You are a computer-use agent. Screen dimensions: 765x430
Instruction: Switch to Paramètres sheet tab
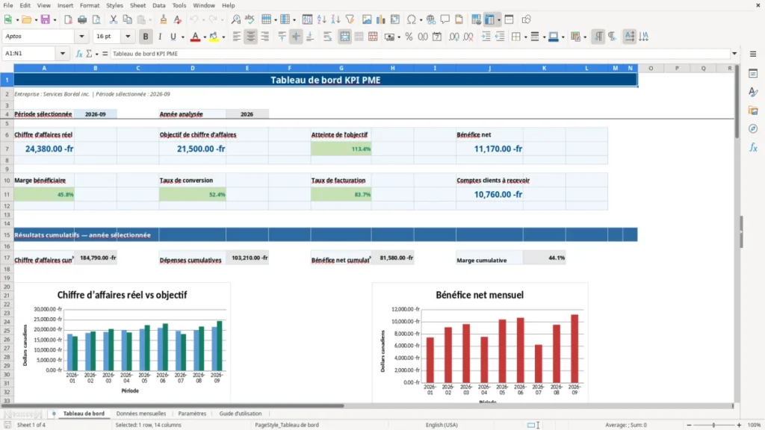192,414
